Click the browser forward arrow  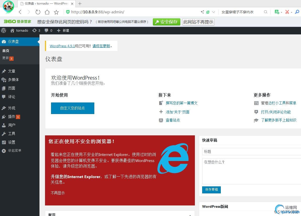pos(29,12)
